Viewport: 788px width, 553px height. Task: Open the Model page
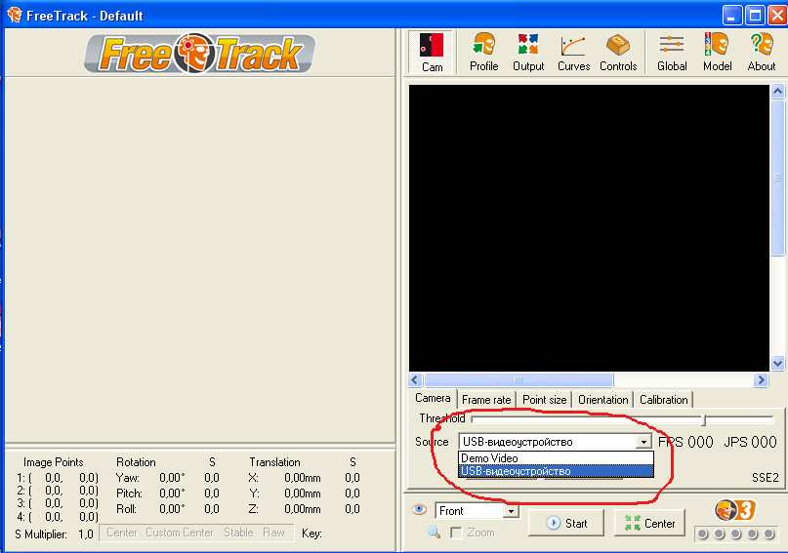tap(717, 53)
